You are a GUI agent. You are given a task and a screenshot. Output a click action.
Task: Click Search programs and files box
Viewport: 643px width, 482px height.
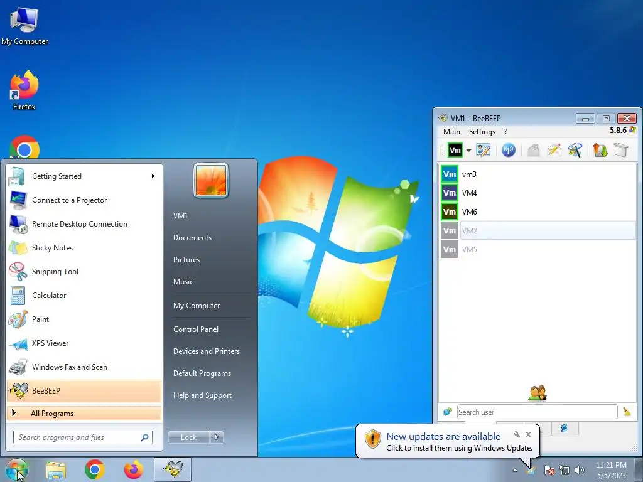pyautogui.click(x=82, y=437)
